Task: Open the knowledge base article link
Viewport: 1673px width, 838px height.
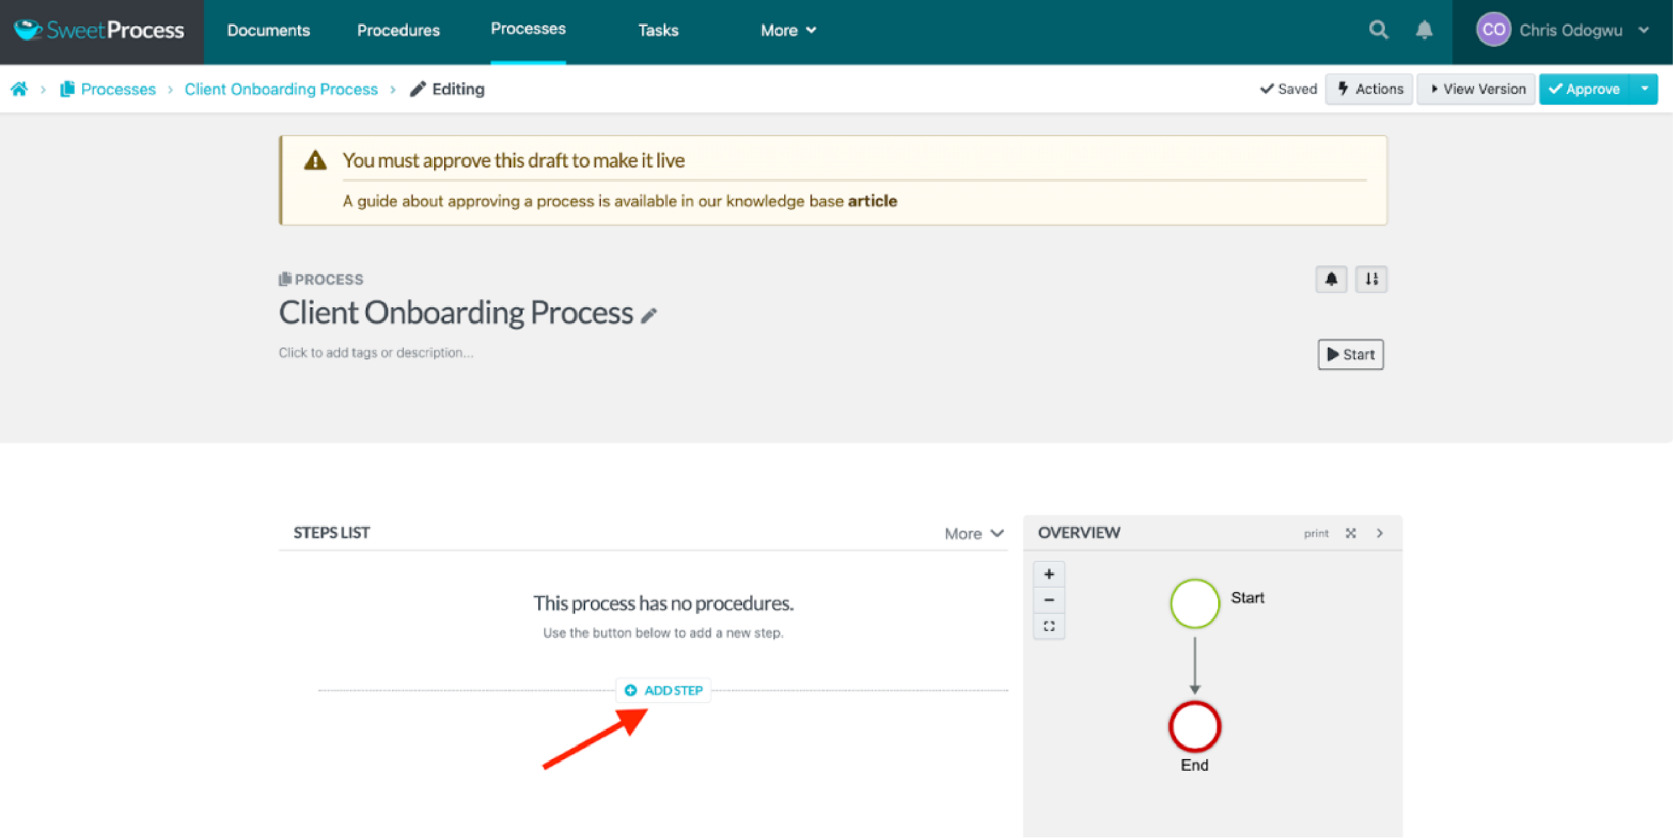Action: pyautogui.click(x=872, y=201)
